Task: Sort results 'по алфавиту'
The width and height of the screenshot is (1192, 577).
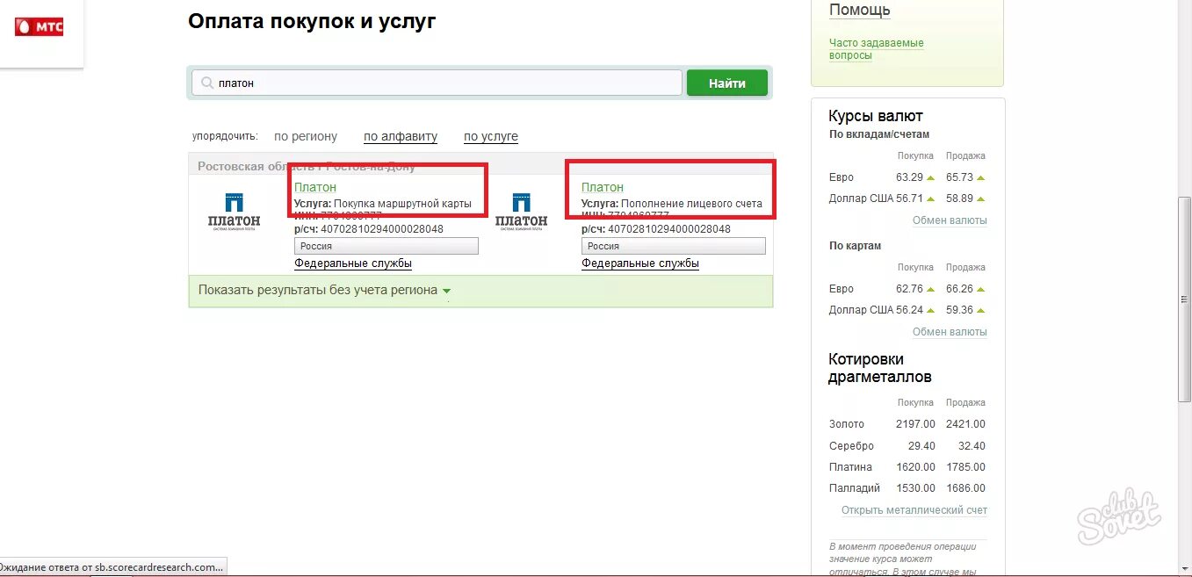Action: pos(401,136)
